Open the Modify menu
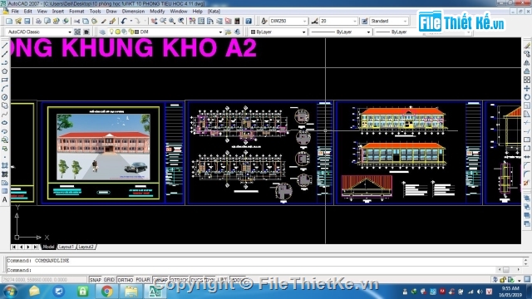 coord(157,11)
